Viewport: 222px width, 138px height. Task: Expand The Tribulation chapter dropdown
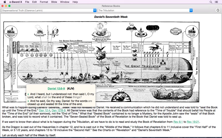click(191, 10)
